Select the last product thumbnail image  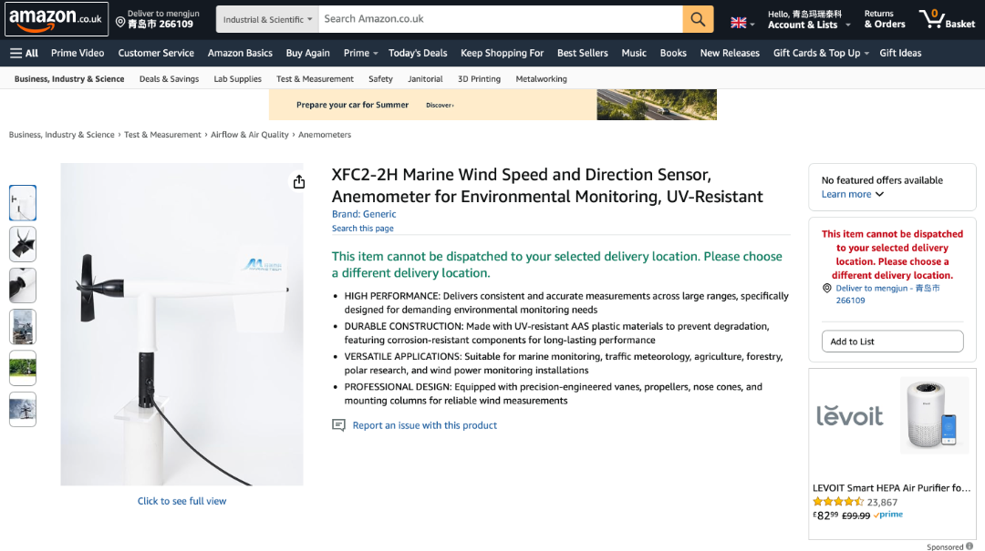[23, 409]
